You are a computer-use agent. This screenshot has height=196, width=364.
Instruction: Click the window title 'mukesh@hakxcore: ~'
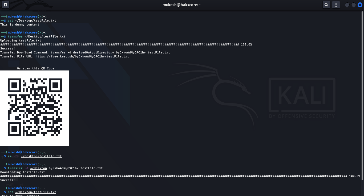[182, 5]
